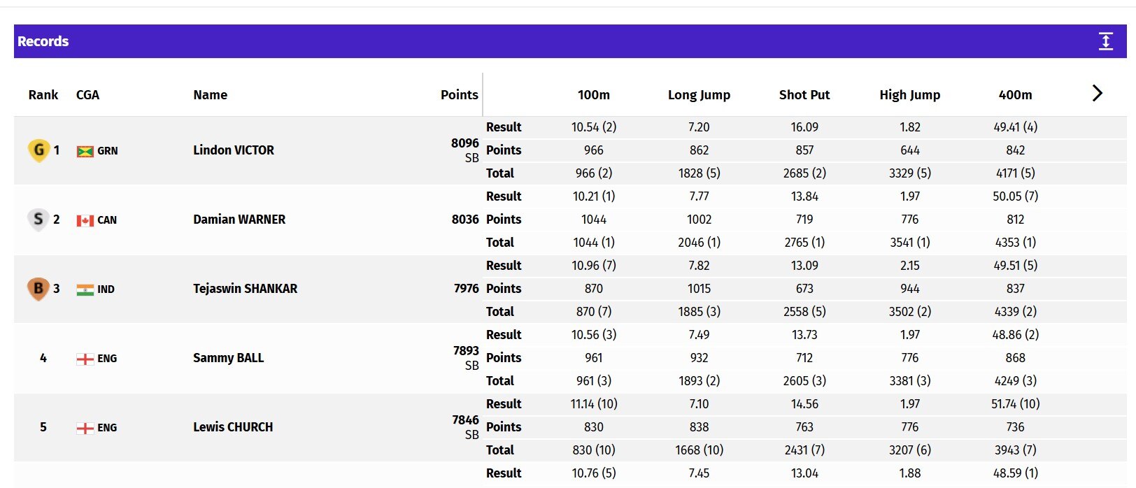Image resolution: width=1136 pixels, height=488 pixels.
Task: Click Sammy Ball's England flag icon
Action: [85, 359]
